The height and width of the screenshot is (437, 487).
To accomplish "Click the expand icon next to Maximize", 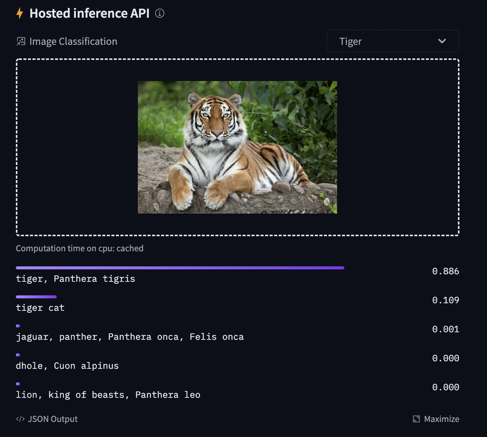I will pos(416,419).
